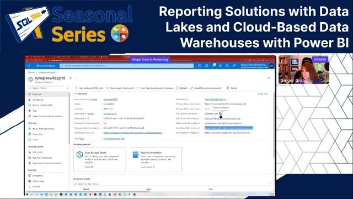
Task: Click New Apache Spark pool toolbar button
Action: [x=120, y=88]
